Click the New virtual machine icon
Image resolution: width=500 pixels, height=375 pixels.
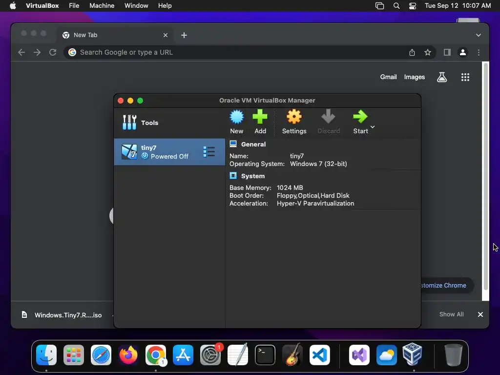tap(237, 117)
